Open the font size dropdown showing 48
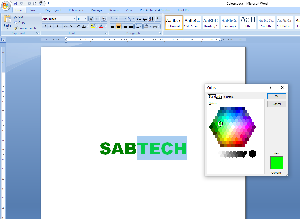The height and width of the screenshot is (219, 300). [x=86, y=19]
